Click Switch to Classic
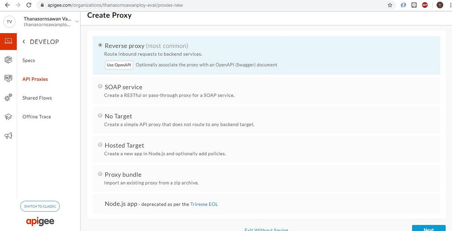 pyautogui.click(x=40, y=206)
